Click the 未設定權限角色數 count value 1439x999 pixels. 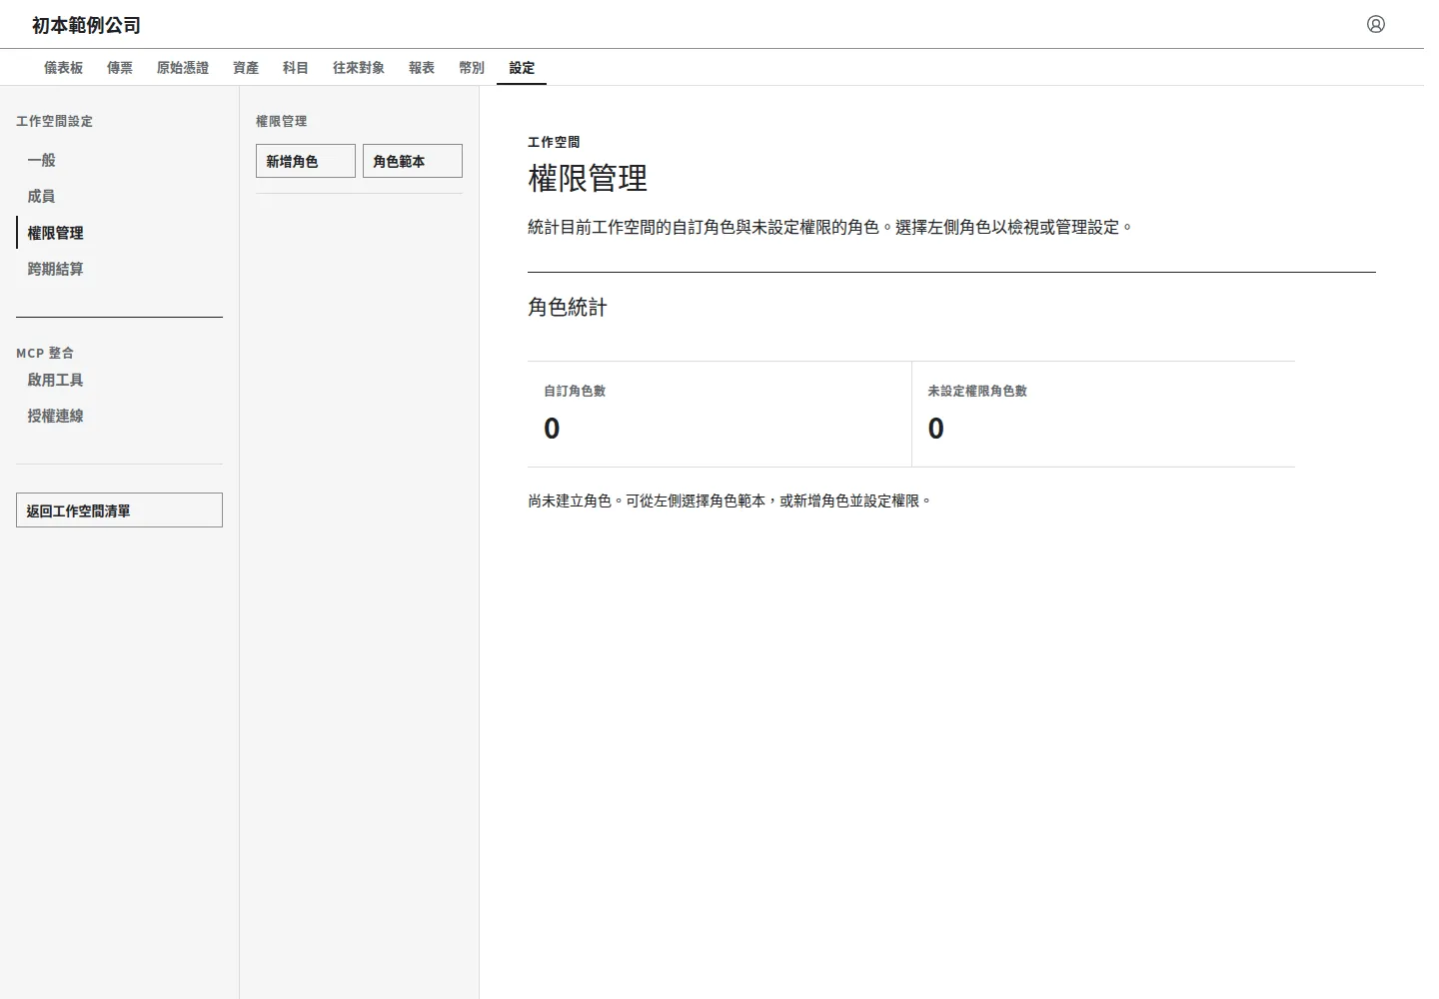pos(935,429)
